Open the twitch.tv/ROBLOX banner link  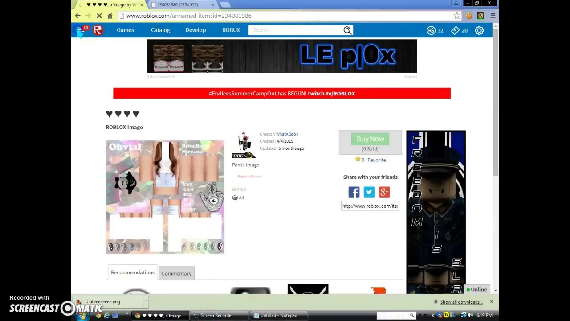coord(331,94)
